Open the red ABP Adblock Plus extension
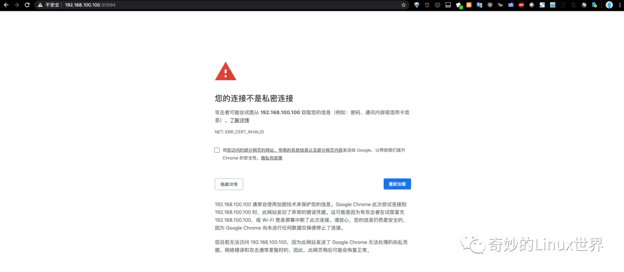The width and height of the screenshot is (624, 272). tap(521, 5)
